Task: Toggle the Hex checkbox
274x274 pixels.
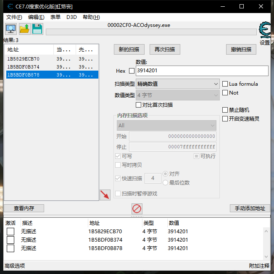Action: point(132,71)
